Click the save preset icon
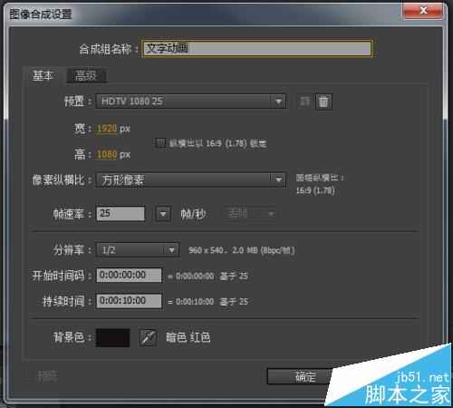453x408 pixels. pos(304,102)
